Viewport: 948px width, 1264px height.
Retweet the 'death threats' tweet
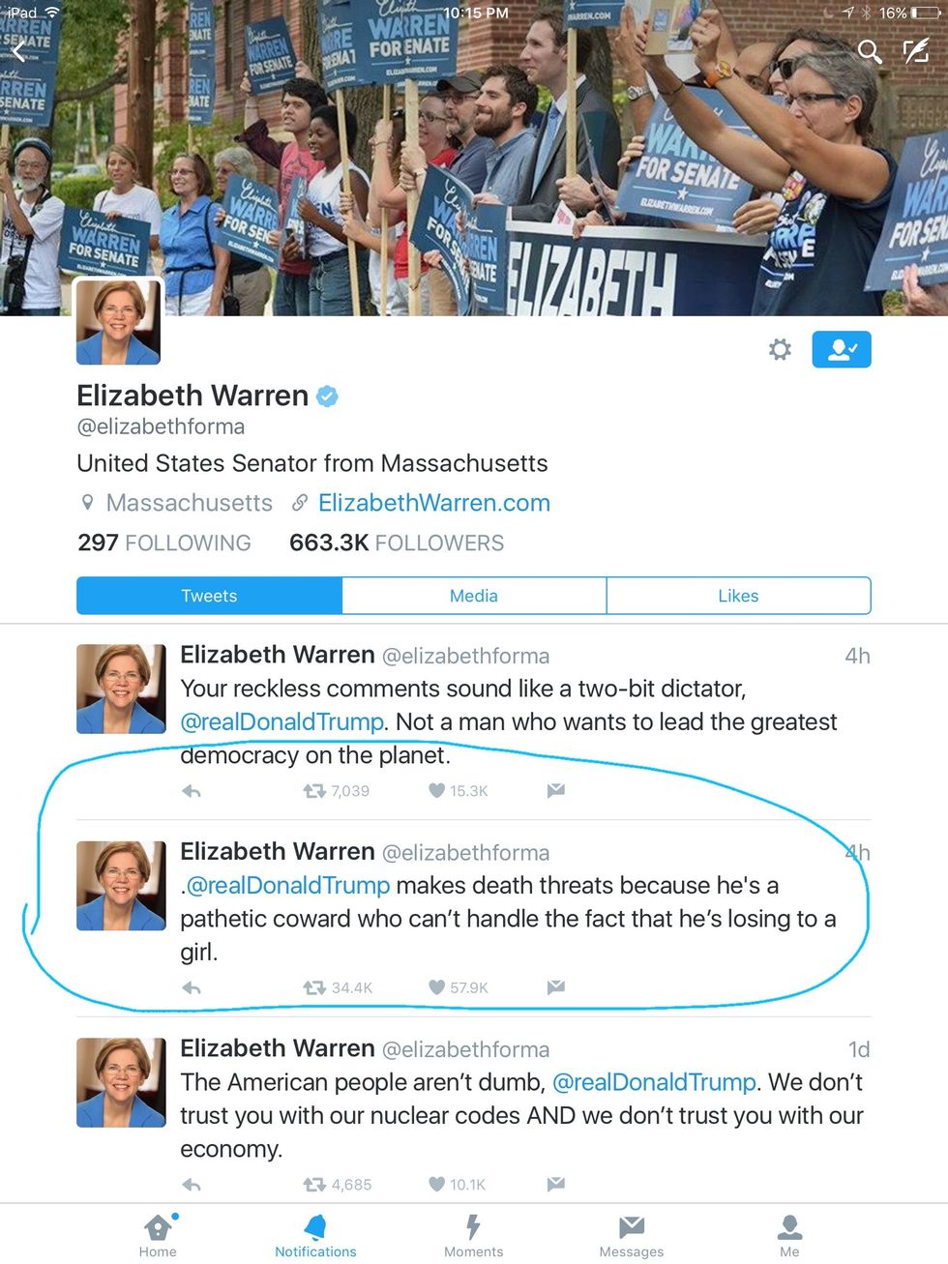[314, 987]
